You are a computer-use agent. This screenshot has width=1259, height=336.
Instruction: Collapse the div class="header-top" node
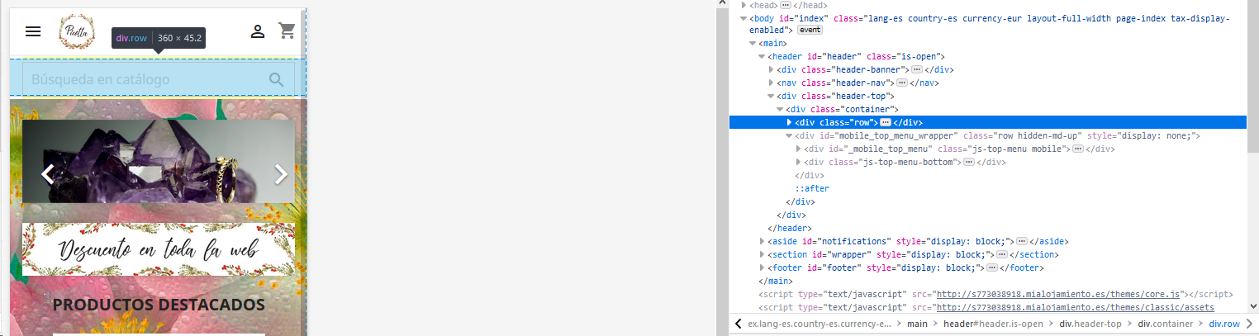point(771,96)
